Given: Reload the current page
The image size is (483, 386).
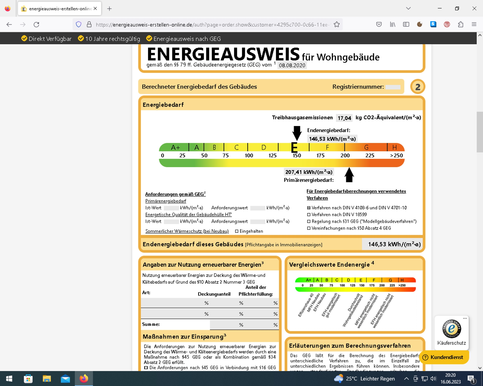Looking at the screenshot, I should pyautogui.click(x=36, y=24).
